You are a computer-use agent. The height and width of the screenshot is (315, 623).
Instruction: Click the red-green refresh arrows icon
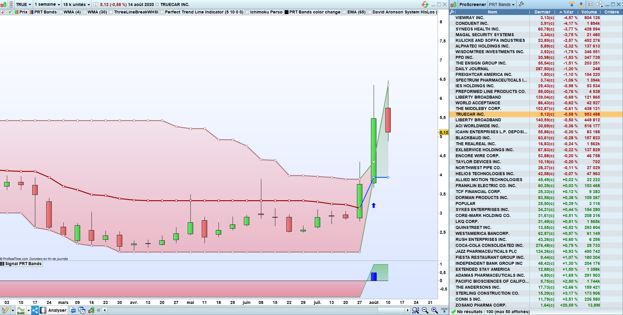pos(425,4)
